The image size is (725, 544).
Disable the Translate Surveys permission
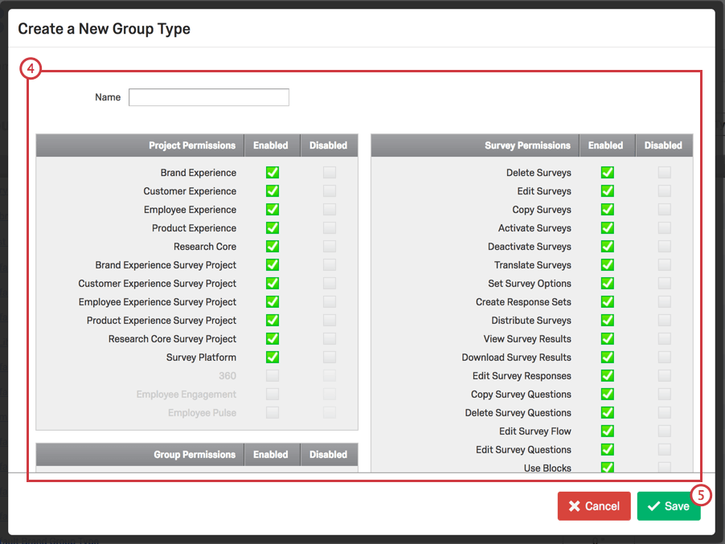click(665, 264)
